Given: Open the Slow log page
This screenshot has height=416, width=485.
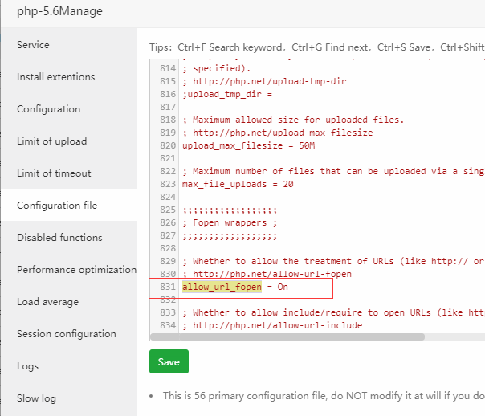Looking at the screenshot, I should coord(37,398).
